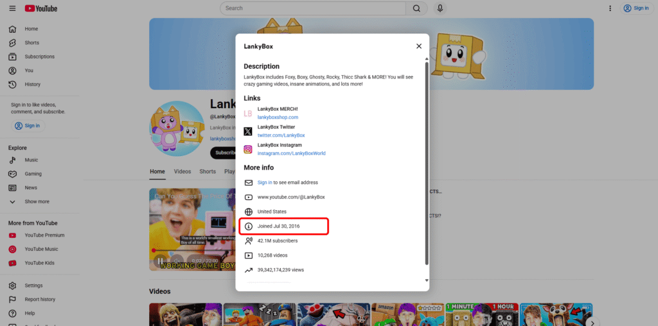Open instagram.com/LankyBoxWorld link
Image resolution: width=658 pixels, height=326 pixels.
[292, 153]
